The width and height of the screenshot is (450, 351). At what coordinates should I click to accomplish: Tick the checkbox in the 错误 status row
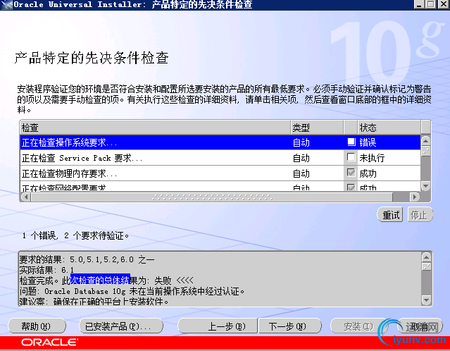[x=351, y=142]
